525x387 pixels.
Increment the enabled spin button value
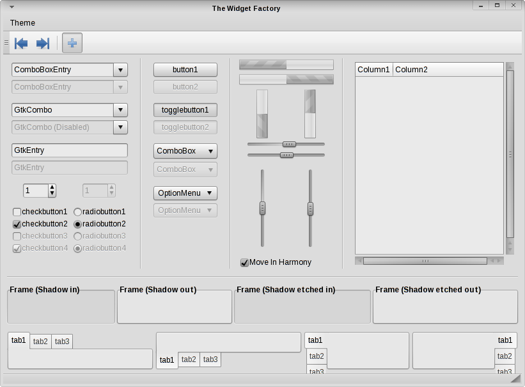tap(52, 187)
